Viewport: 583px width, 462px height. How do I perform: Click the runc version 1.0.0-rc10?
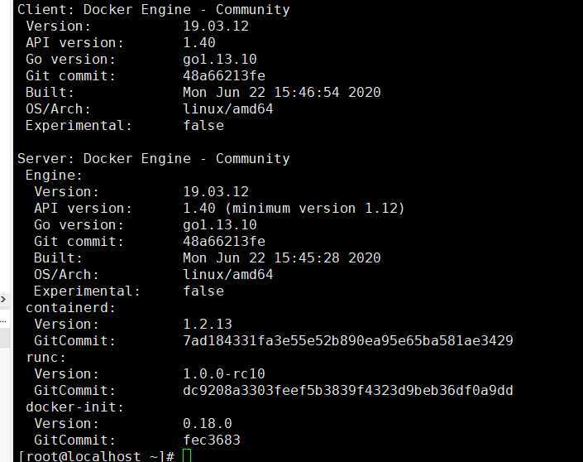224,373
